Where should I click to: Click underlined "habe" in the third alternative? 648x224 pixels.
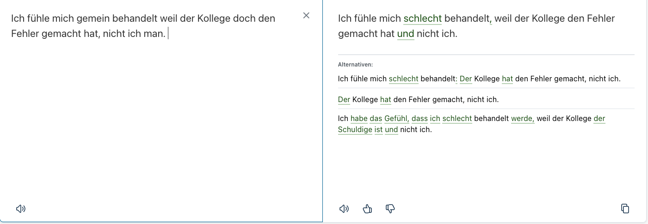click(x=358, y=119)
